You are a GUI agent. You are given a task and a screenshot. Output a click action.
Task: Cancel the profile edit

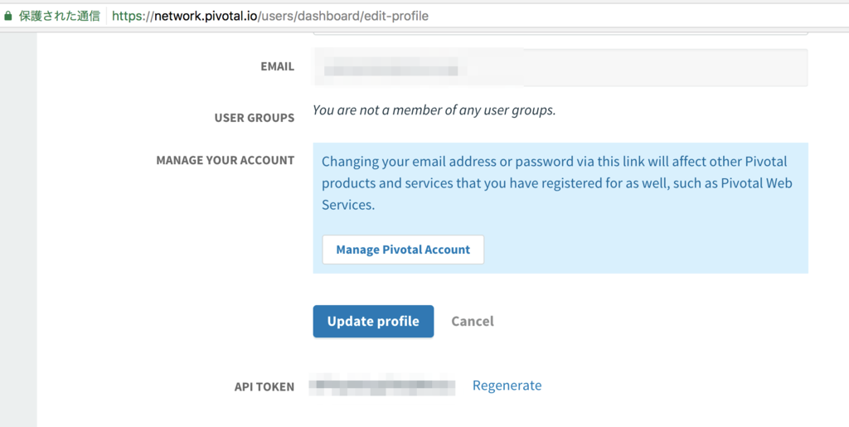tap(473, 321)
